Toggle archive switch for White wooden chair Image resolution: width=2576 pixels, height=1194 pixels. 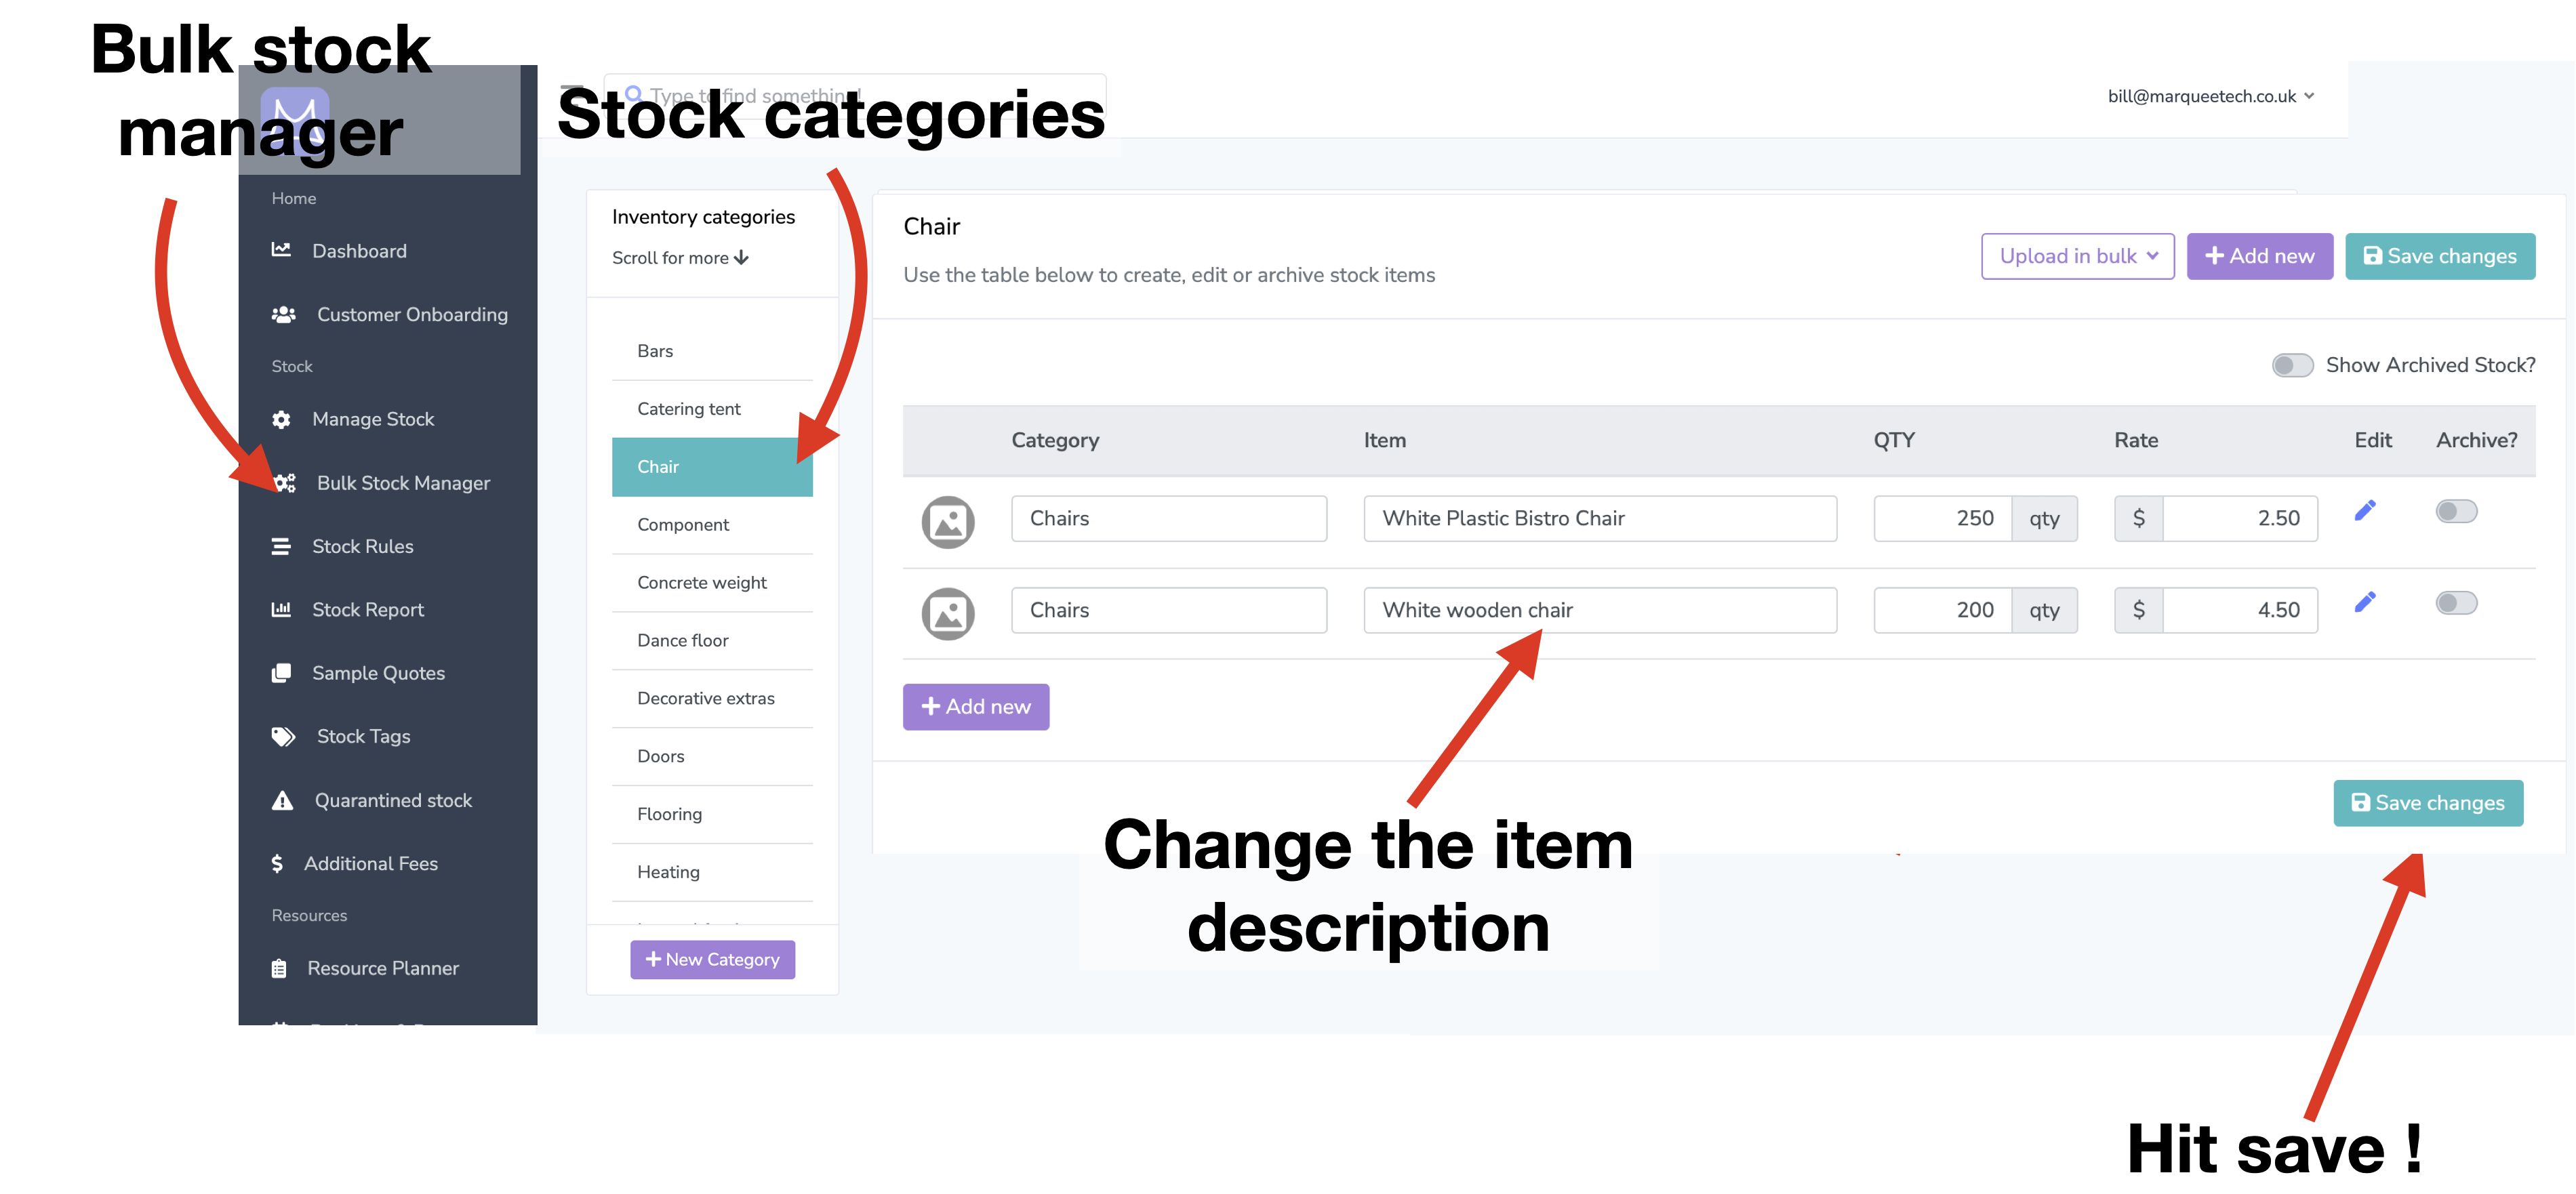tap(2455, 603)
